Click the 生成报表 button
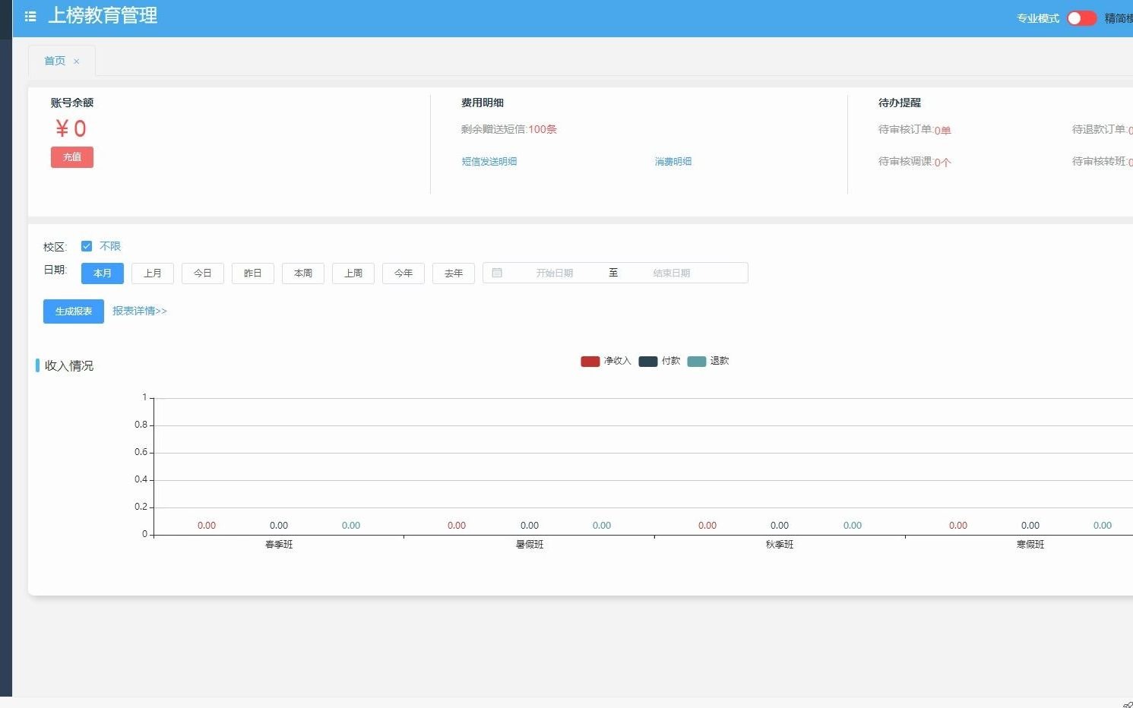1133x708 pixels. coord(74,311)
